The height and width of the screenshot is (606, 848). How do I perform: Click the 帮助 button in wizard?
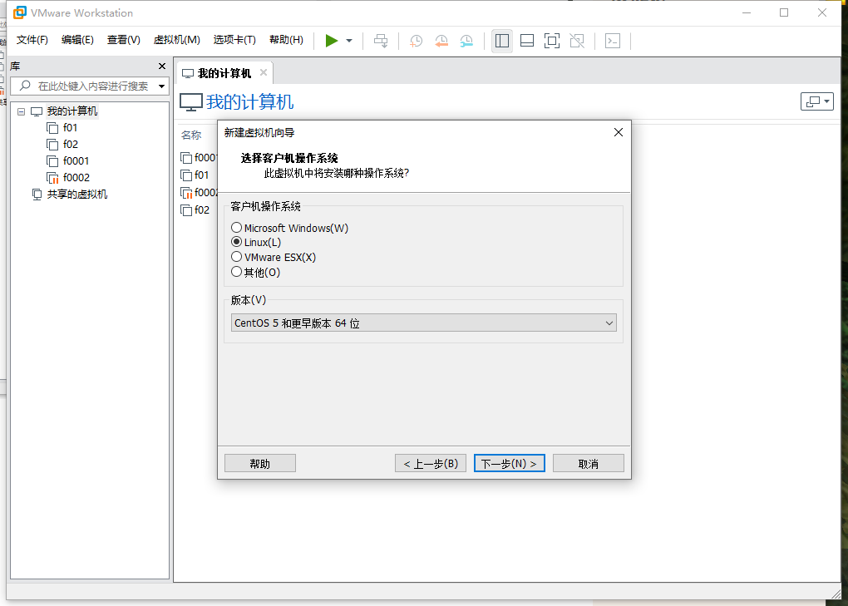tap(260, 463)
